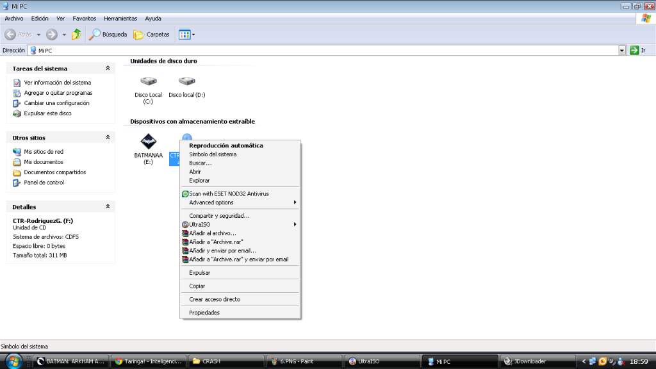Expand the Advanced options submenu
This screenshot has height=369, width=656.
pyautogui.click(x=240, y=202)
